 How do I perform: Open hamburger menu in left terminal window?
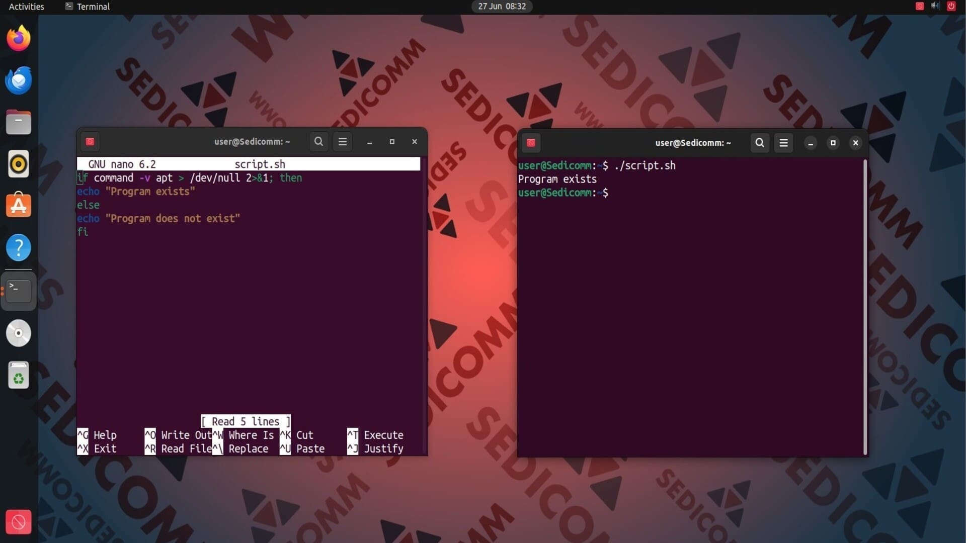point(343,142)
